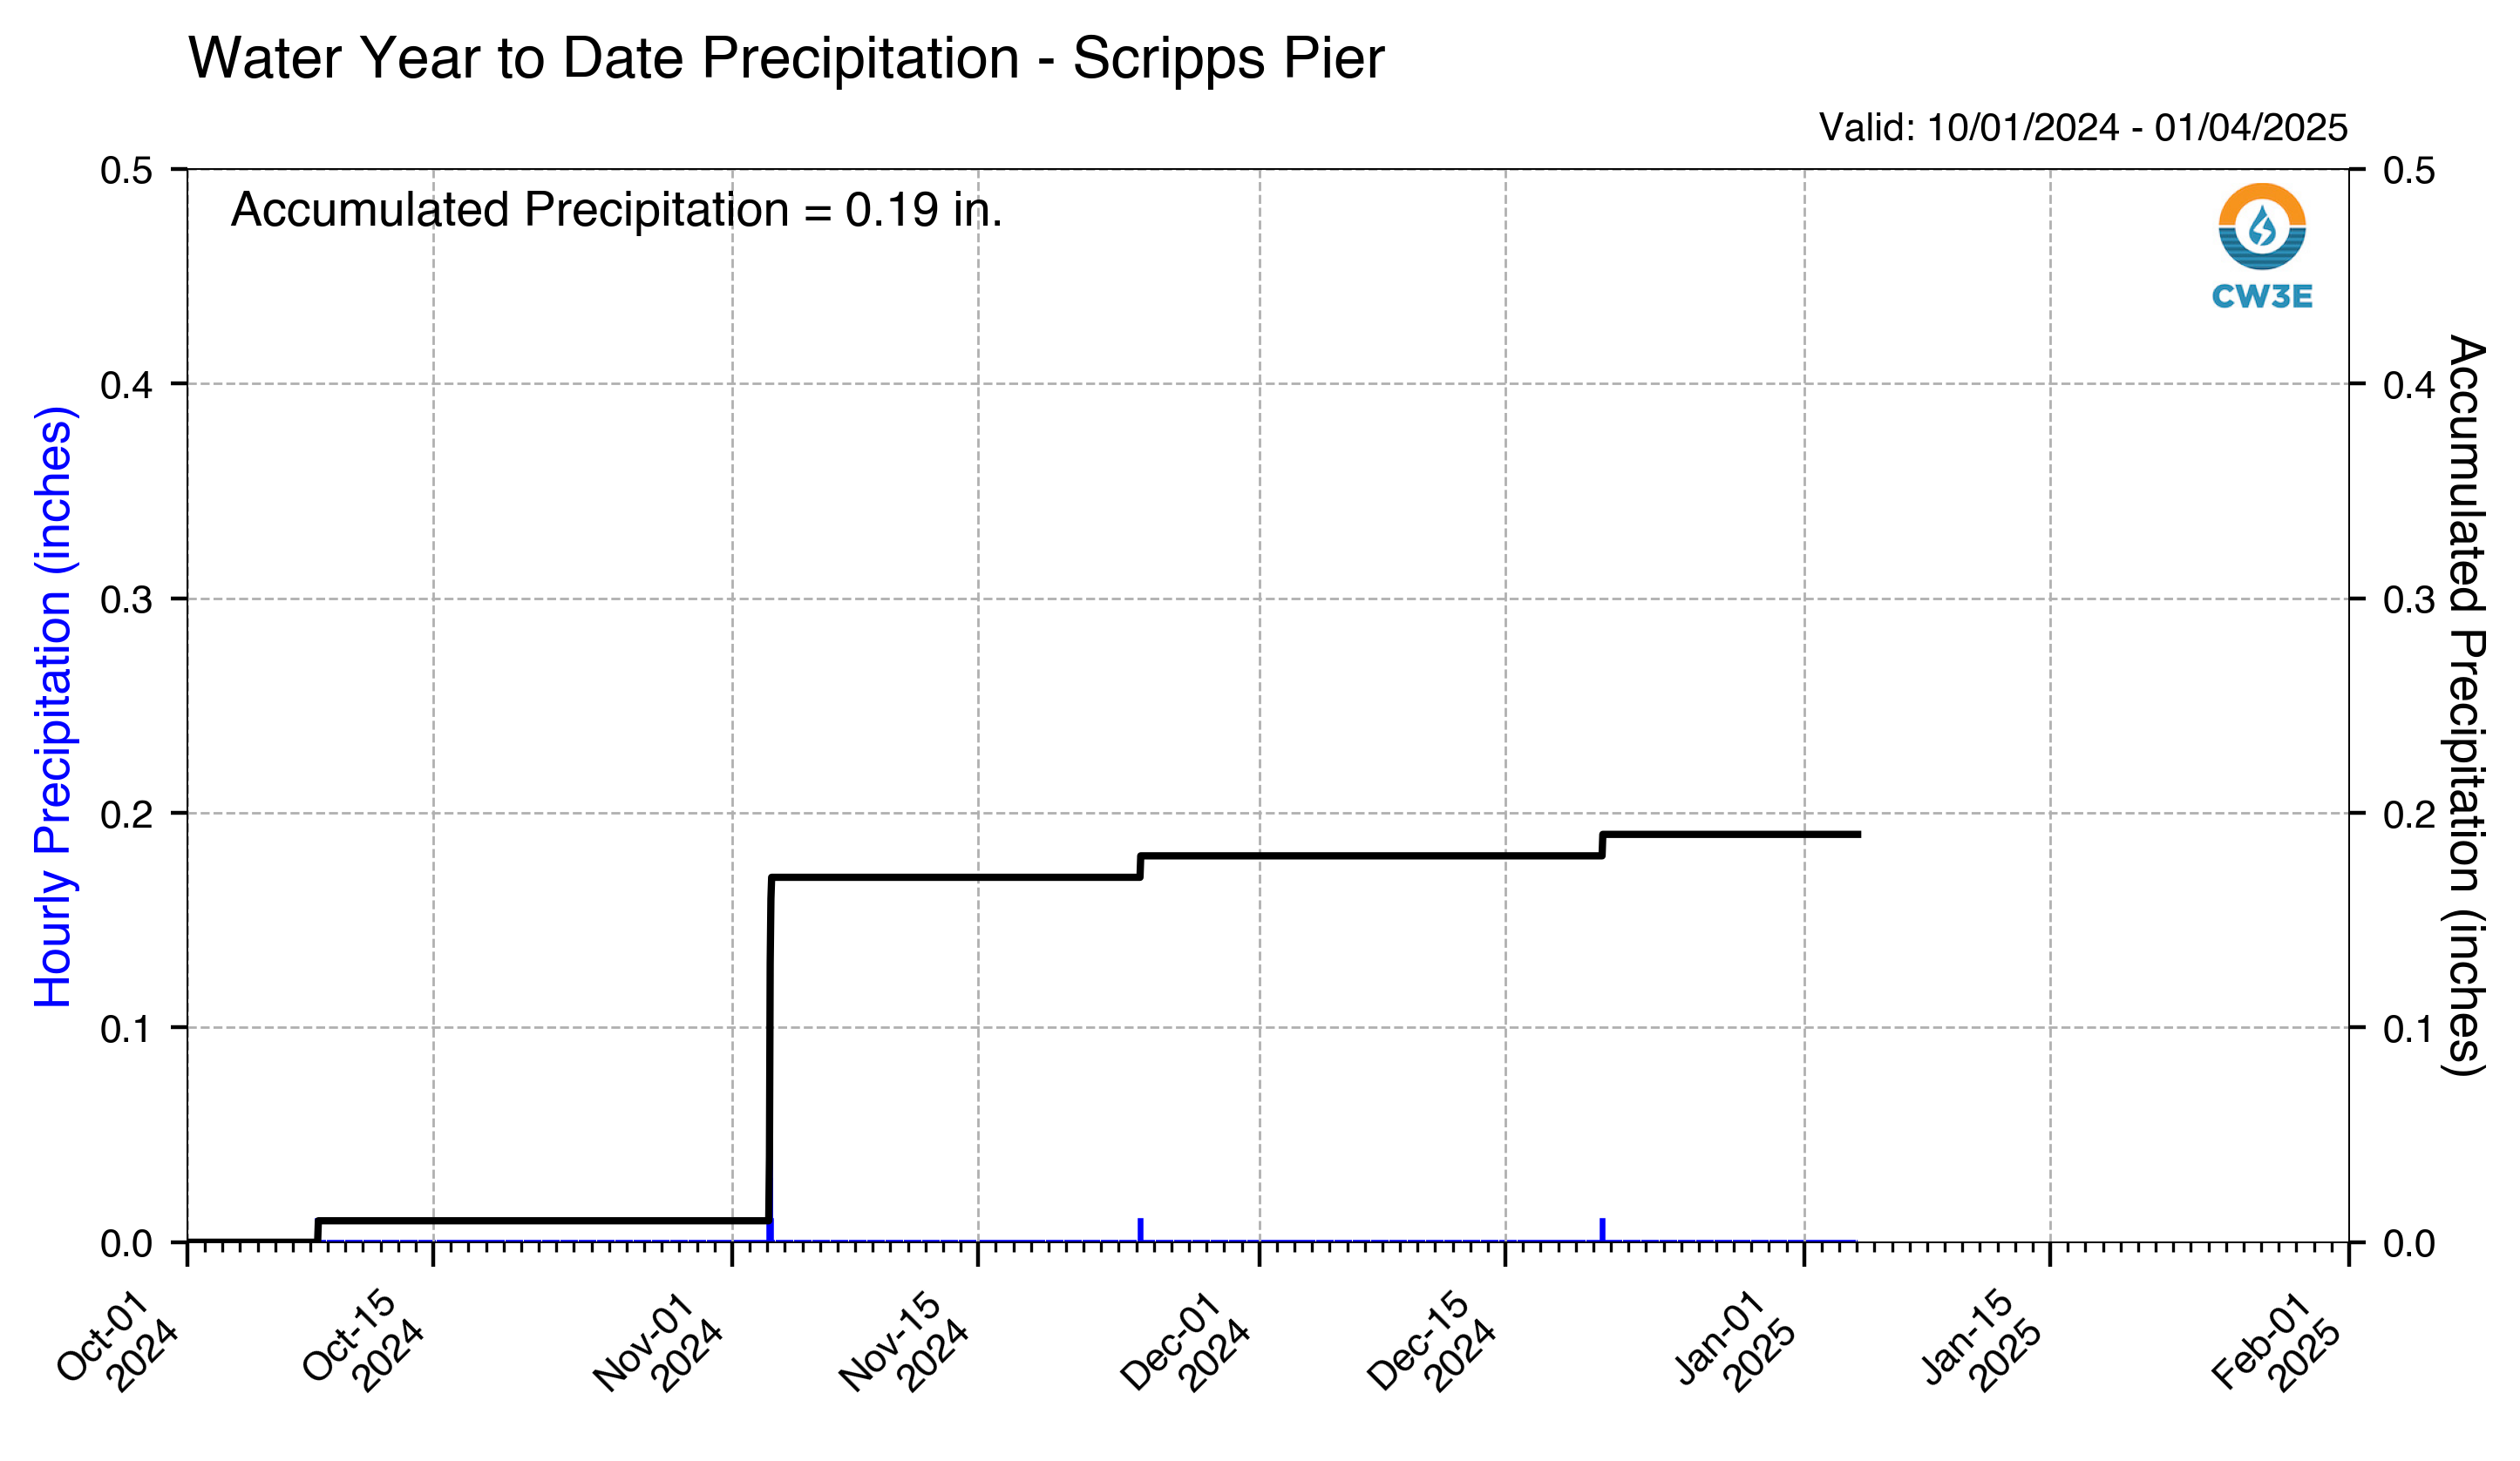
Task: Click the 'Accumulated Precipitation = 0.19 in.' label
Action: (616, 210)
